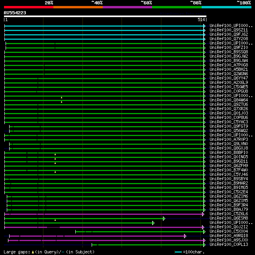The width and height of the screenshot is (255, 255).
Task: Select the UniRef100_Q6ZFH9 hit label
Action: [x=229, y=166]
